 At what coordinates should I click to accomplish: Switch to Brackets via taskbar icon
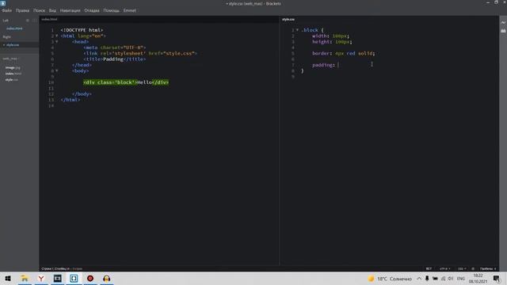pyautogui.click(x=74, y=279)
